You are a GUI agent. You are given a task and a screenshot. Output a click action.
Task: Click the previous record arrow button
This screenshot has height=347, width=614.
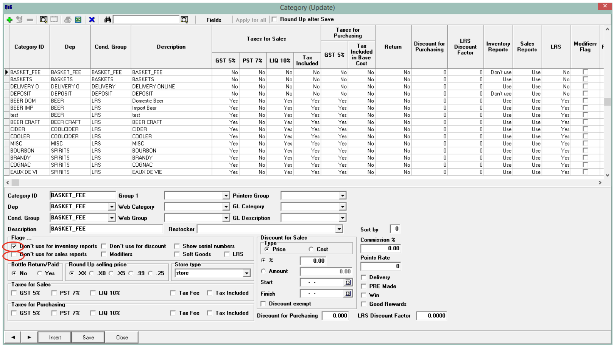point(13,337)
